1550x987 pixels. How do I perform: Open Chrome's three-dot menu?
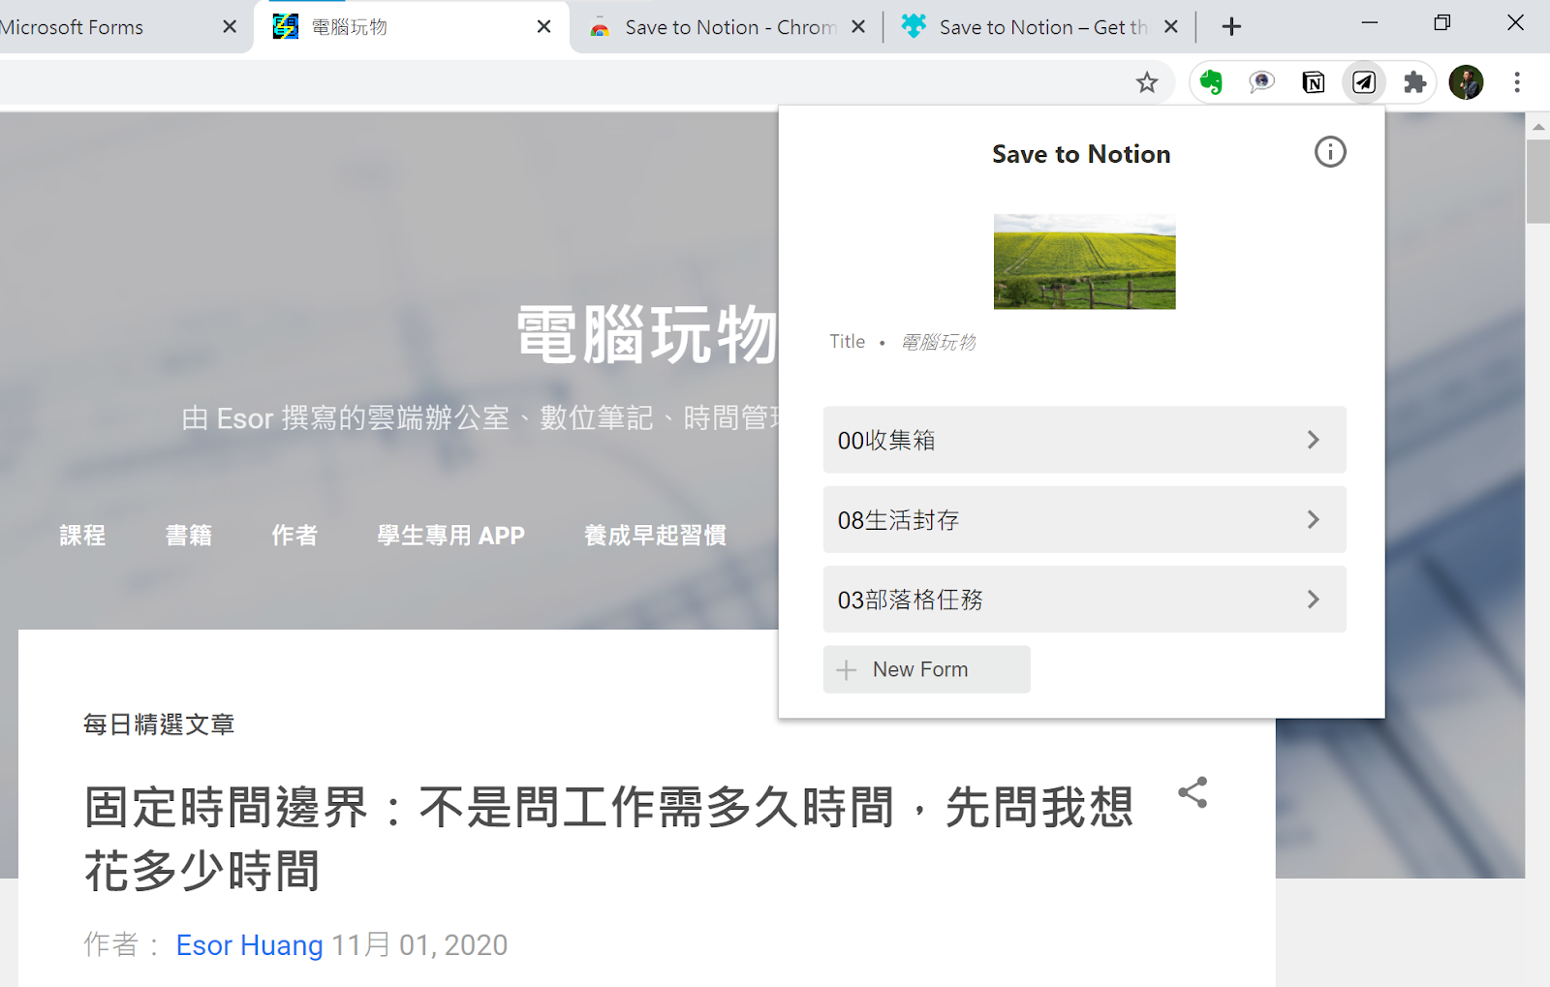pos(1517,82)
